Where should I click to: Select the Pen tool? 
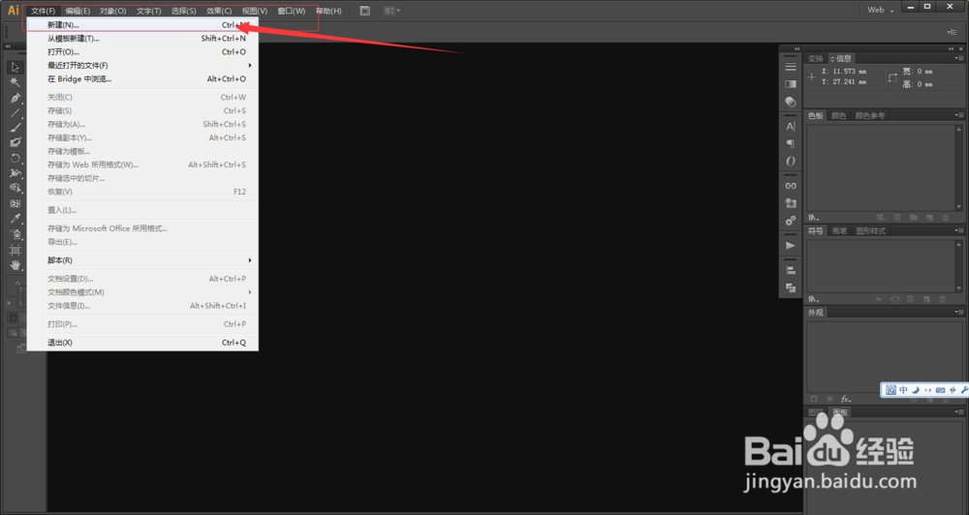pyautogui.click(x=15, y=98)
